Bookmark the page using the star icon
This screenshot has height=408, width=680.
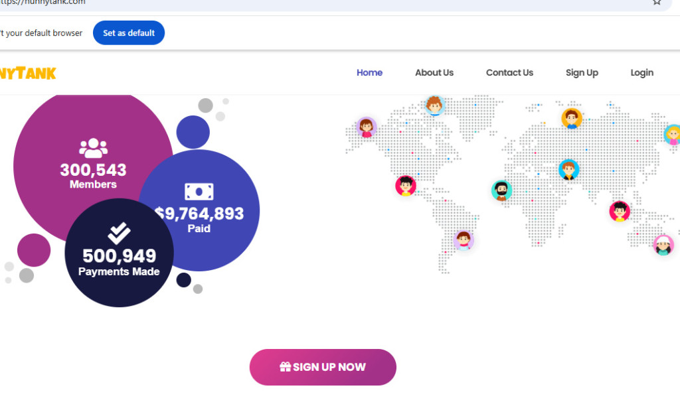[x=657, y=3]
